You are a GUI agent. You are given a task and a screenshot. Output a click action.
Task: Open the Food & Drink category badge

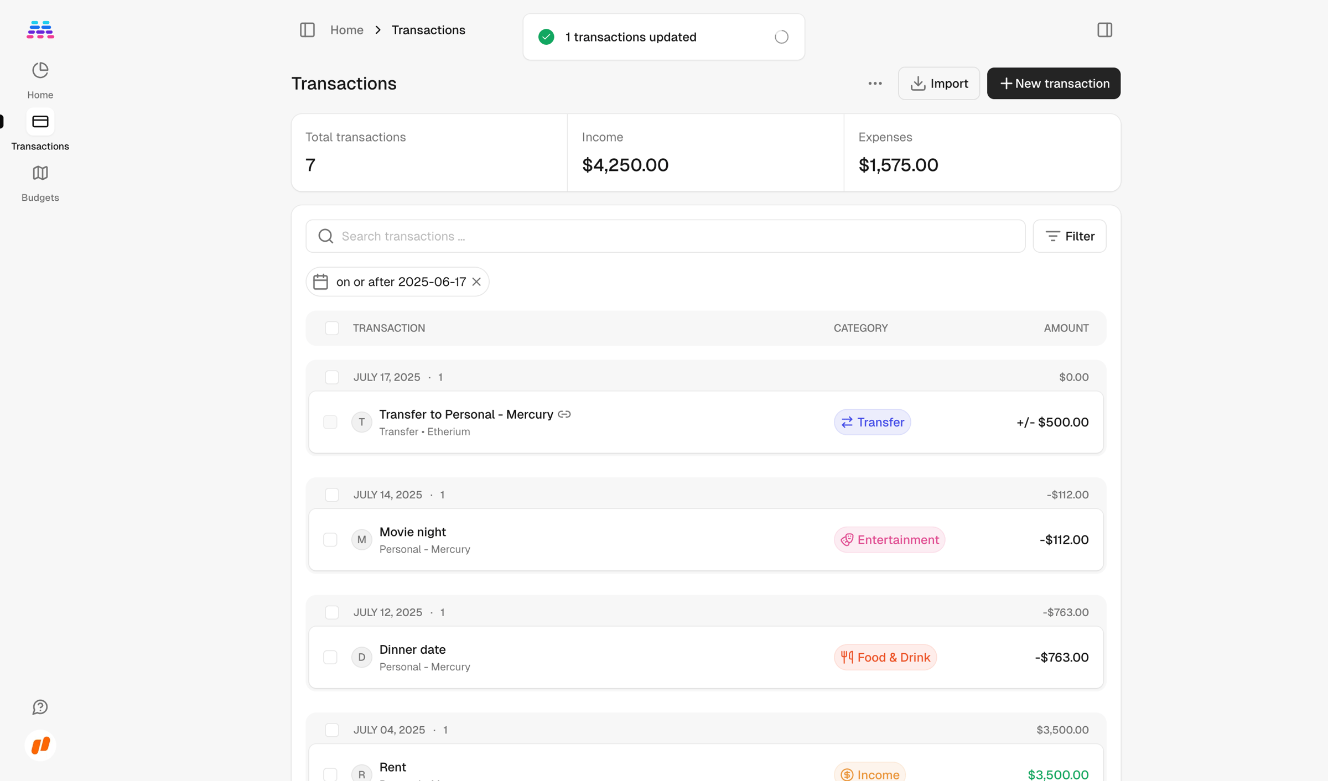[x=885, y=657]
